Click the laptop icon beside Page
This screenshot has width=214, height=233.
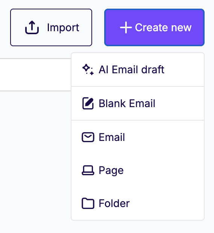(88, 170)
